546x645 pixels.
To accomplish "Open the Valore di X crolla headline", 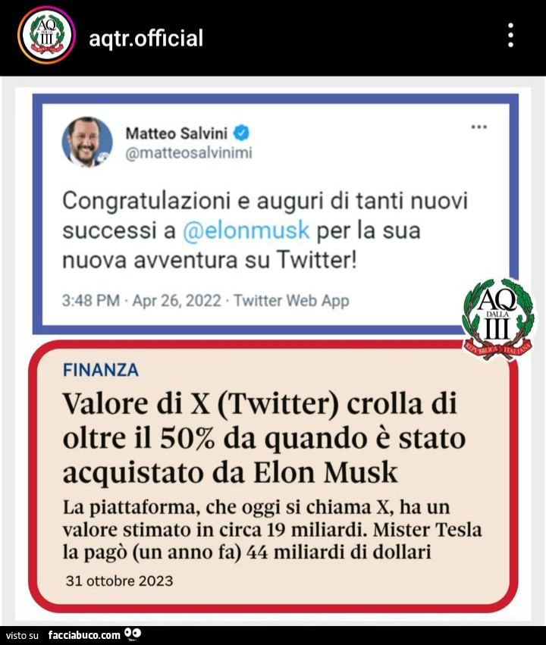I will pyautogui.click(x=264, y=437).
